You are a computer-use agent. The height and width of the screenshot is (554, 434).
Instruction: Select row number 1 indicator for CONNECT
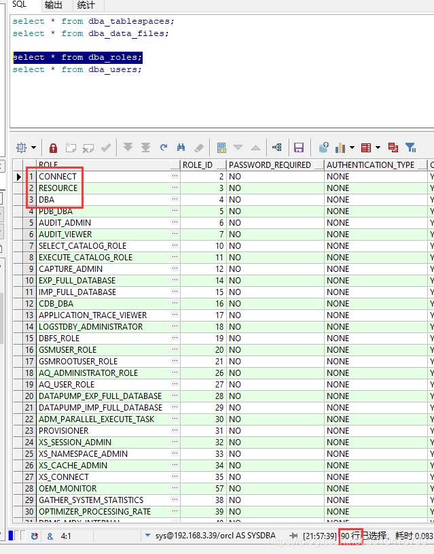[31, 176]
